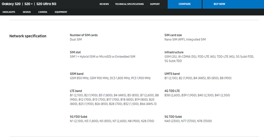Image resolution: width=264 pixels, height=140 pixels.
Task: Select the SIM 1 + Hybrid value text
Action: click(x=103, y=57)
